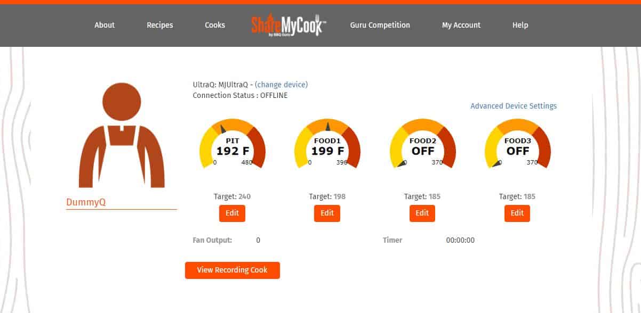This screenshot has width=641, height=313.
Task: Click the Timer label
Action: 392,240
